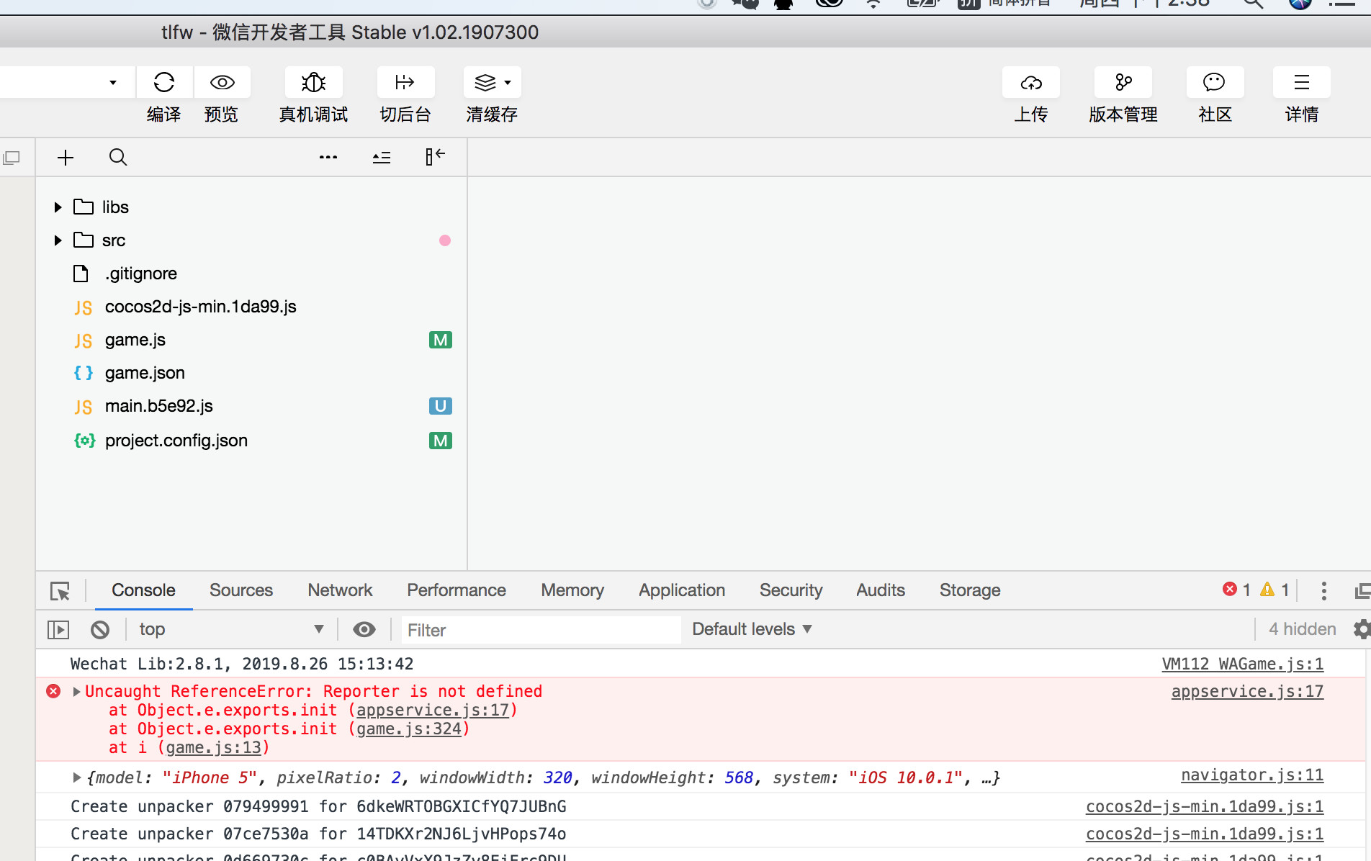Open version management (版本管理) icon
Image resolution: width=1371 pixels, height=861 pixels.
tap(1123, 83)
